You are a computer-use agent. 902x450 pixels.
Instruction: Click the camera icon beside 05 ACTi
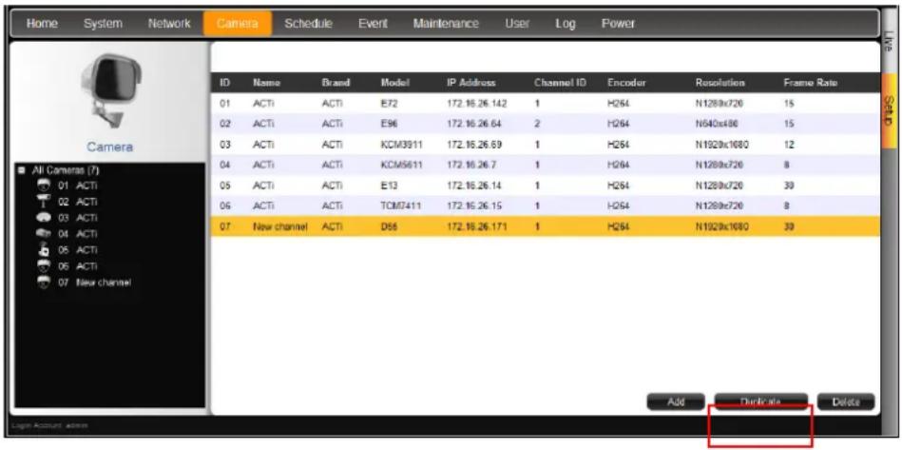pyautogui.click(x=42, y=250)
